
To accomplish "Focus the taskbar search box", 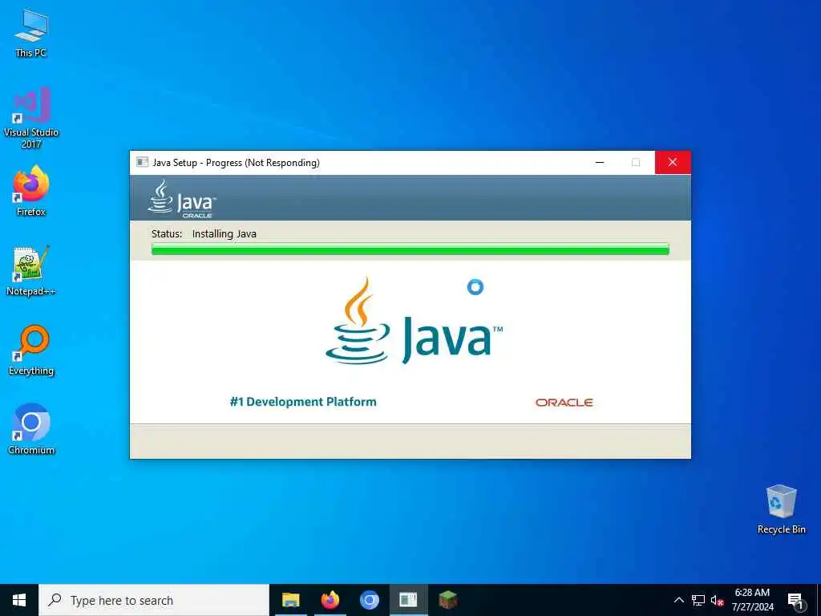I will coord(154,600).
